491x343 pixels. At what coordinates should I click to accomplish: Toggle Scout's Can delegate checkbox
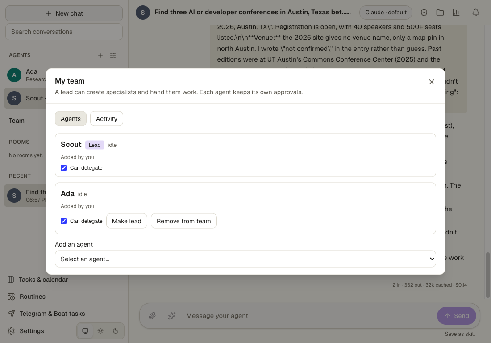click(63, 168)
